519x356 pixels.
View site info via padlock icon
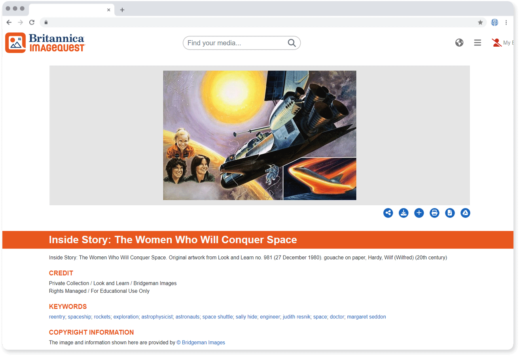tap(46, 23)
